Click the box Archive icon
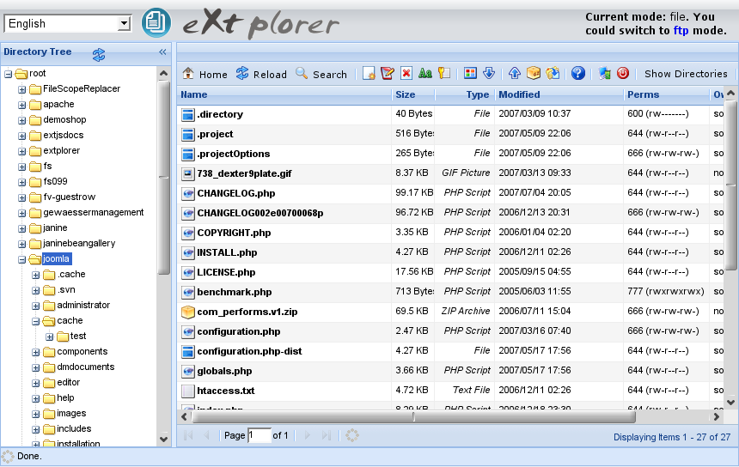This screenshot has height=467, width=739. click(534, 74)
